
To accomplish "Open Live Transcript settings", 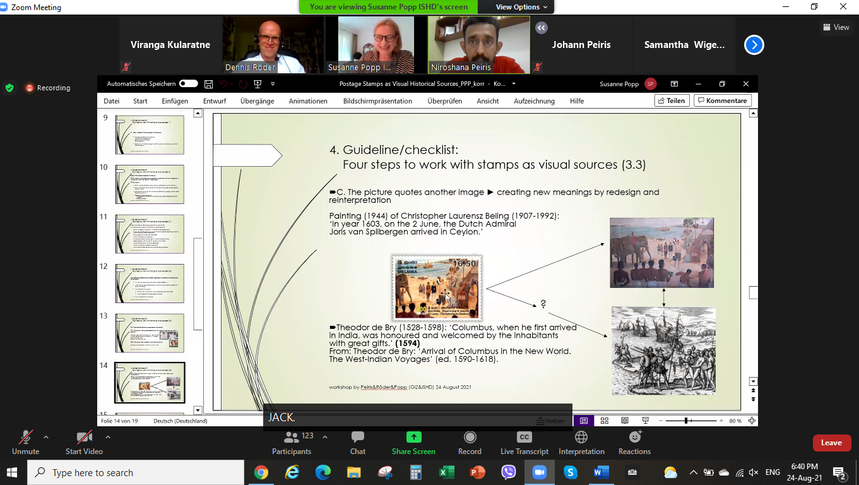I will point(524,442).
